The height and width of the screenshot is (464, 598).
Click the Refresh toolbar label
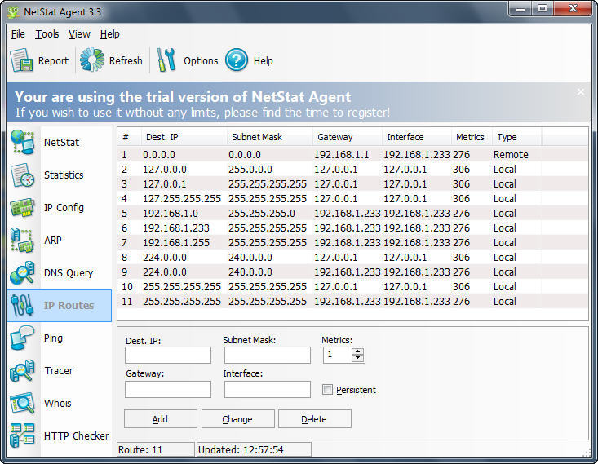coord(126,60)
